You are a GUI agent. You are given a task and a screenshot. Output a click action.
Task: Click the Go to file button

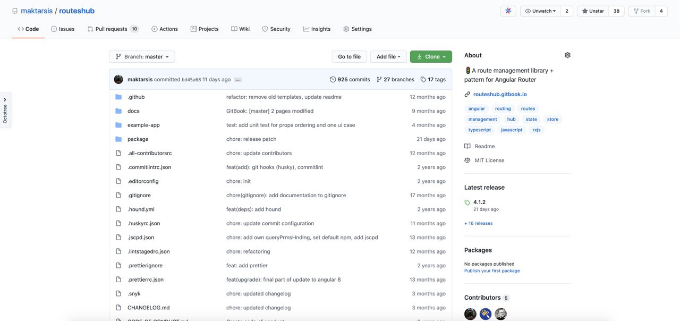point(349,57)
